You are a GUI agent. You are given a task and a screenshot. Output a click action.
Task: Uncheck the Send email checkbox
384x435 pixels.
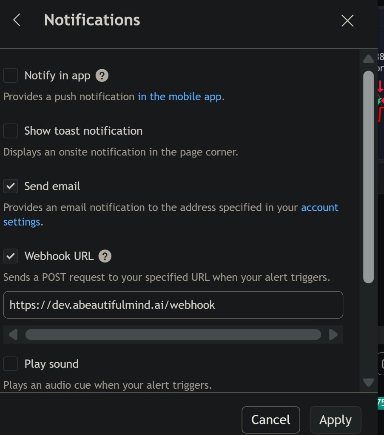(11, 186)
